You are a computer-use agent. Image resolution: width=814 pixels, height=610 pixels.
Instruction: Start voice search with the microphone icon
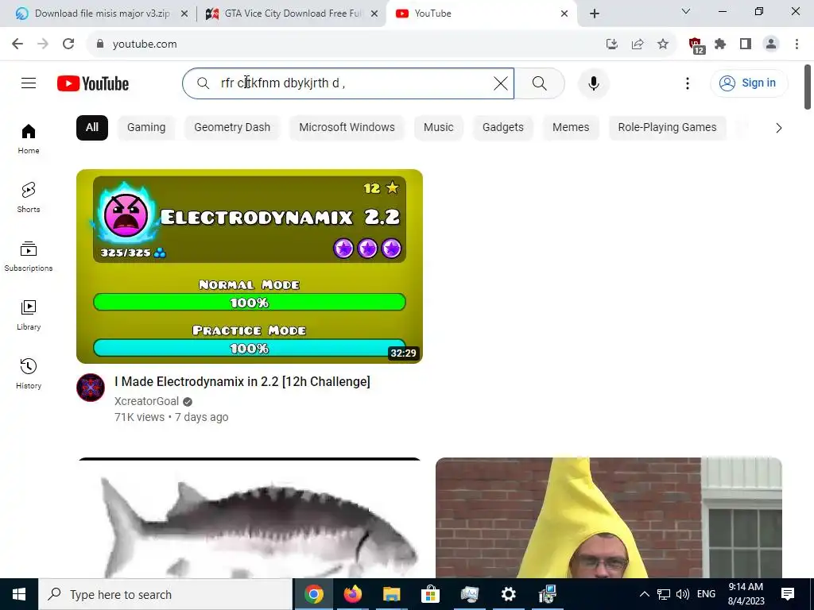point(593,83)
